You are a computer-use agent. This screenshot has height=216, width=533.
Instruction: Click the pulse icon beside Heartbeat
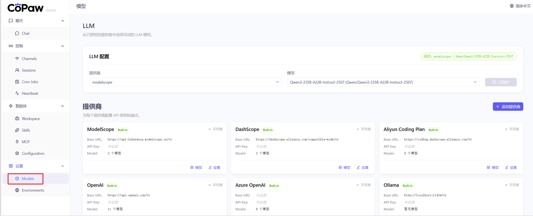click(x=17, y=93)
